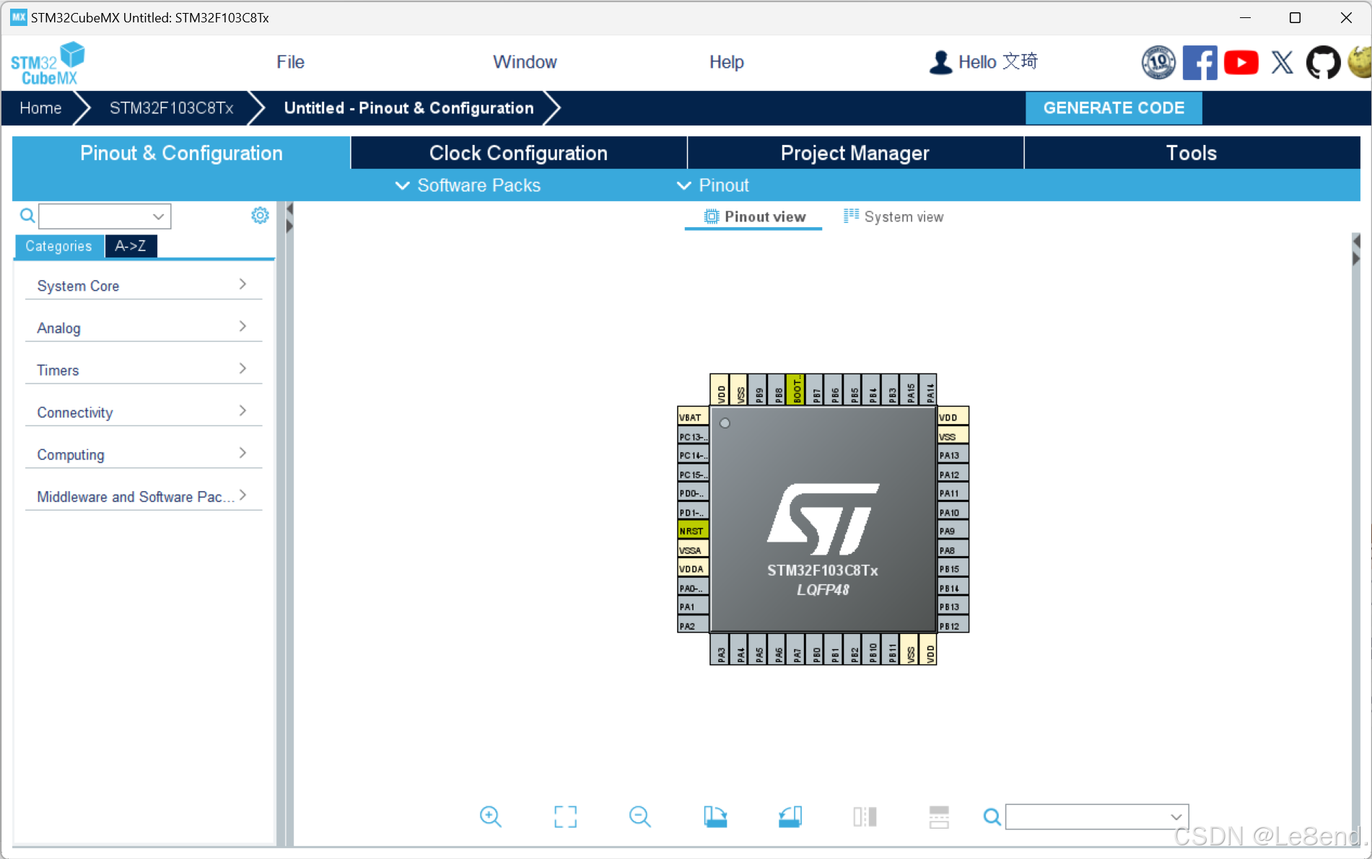This screenshot has height=859, width=1372.
Task: Select the Categories tab
Action: click(x=58, y=246)
